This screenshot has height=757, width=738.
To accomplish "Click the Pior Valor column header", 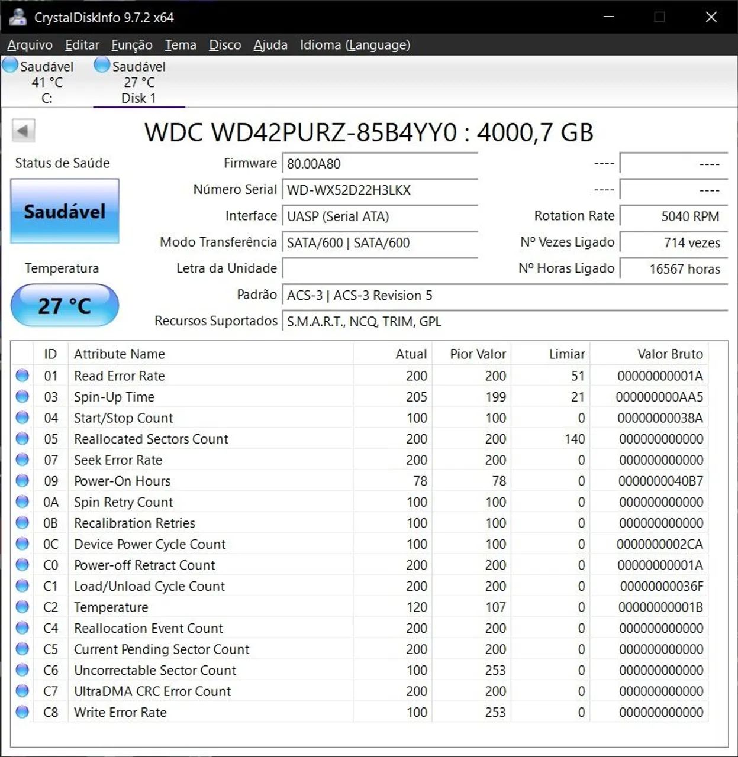I will pos(472,354).
